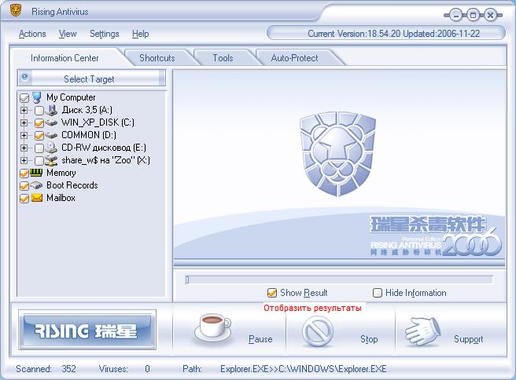516x380 pixels.
Task: Click the Select Target round bullet icon
Action: coord(24,77)
